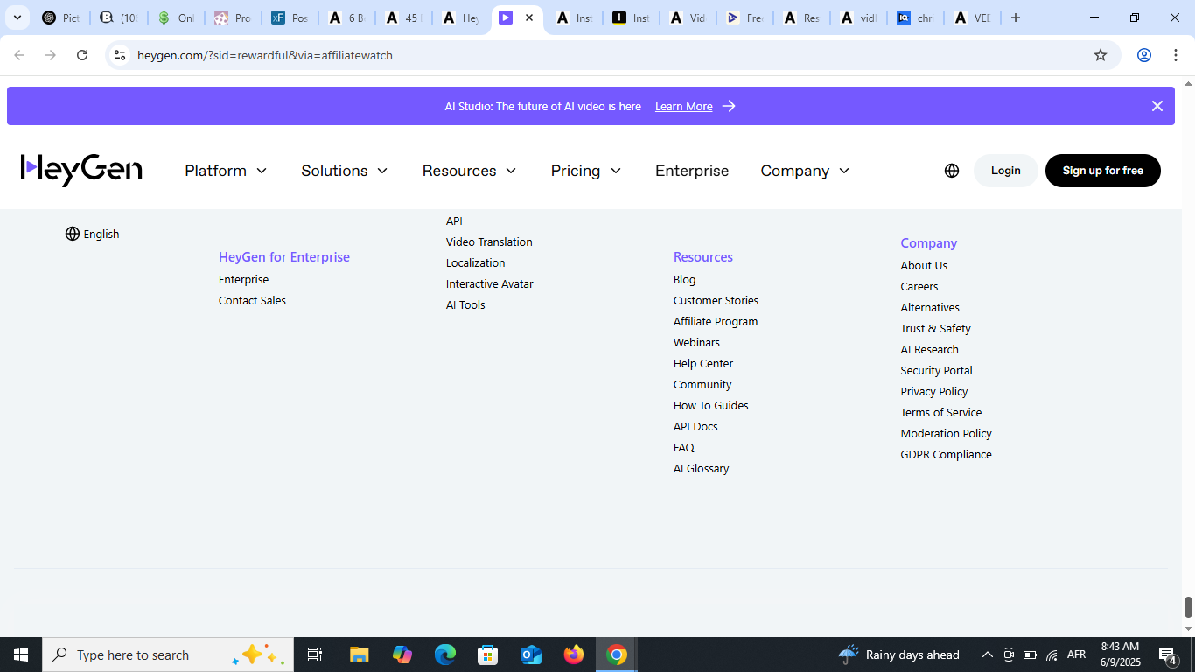The height and width of the screenshot is (672, 1195).
Task: Switch to the '6 B' tab
Action: 346,17
